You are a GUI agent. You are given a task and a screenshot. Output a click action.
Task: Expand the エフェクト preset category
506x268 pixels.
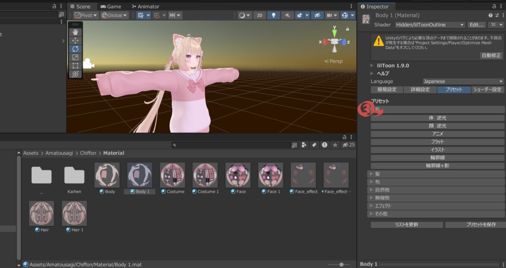coord(436,206)
